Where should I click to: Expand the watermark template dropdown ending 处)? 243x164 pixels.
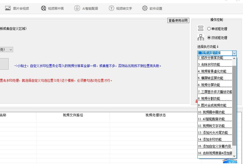[10, 50]
